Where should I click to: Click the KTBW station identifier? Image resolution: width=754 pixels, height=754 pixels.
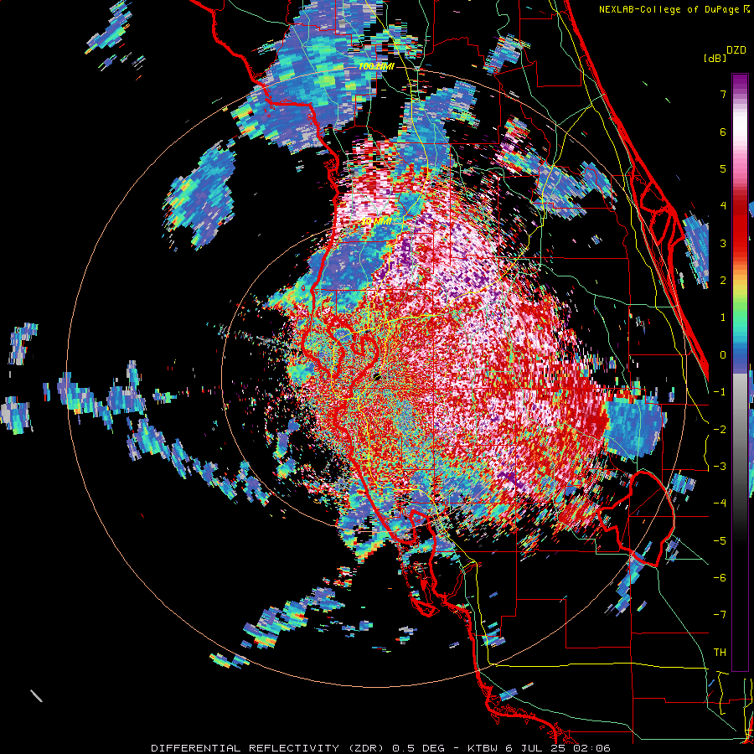pyautogui.click(x=483, y=748)
